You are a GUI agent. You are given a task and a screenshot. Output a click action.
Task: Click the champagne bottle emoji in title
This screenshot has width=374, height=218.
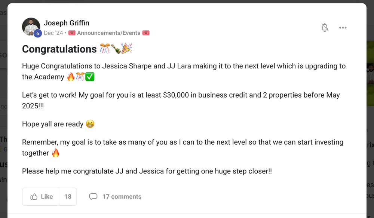point(116,49)
